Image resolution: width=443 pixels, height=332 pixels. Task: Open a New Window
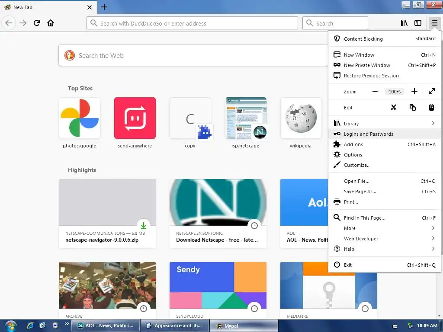[385, 55]
